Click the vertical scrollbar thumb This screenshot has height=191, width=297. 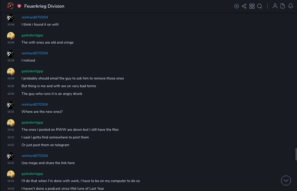[x=296, y=154]
